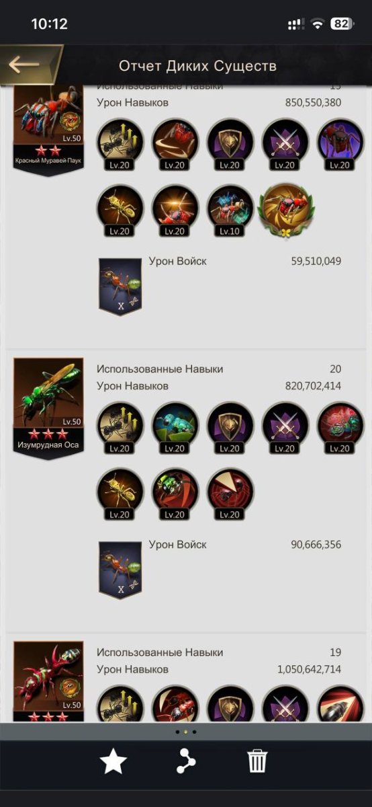Tap the Lv.10 skill icon
Image resolution: width=372 pixels, height=807 pixels.
230,210
